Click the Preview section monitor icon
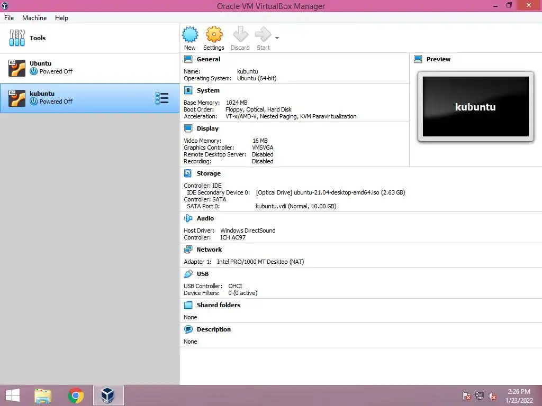The image size is (542, 406). click(x=418, y=59)
